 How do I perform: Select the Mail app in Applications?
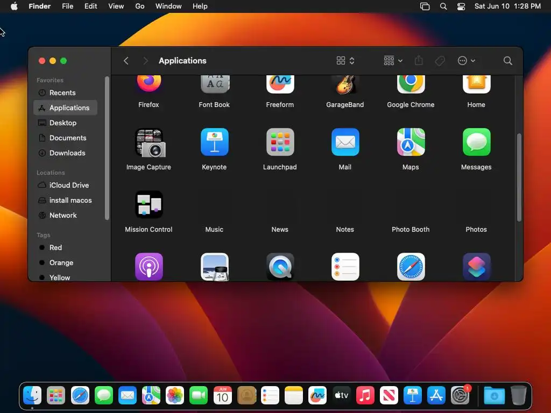pos(345,142)
